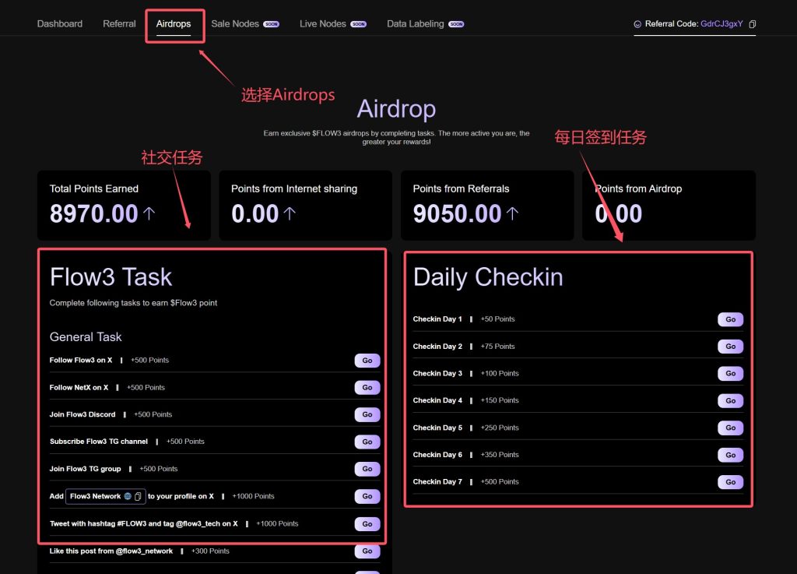
Task: Click Go for Checkin Day 4
Action: pos(730,400)
